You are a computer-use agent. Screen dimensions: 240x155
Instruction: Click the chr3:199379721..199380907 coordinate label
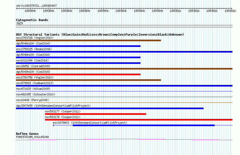[36, 6]
